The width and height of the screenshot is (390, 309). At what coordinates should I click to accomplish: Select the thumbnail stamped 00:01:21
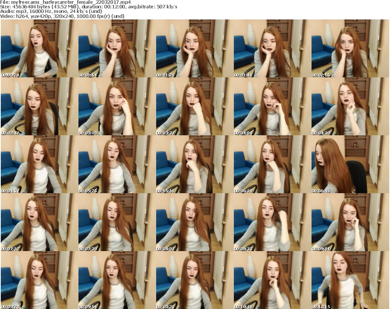click(195, 48)
